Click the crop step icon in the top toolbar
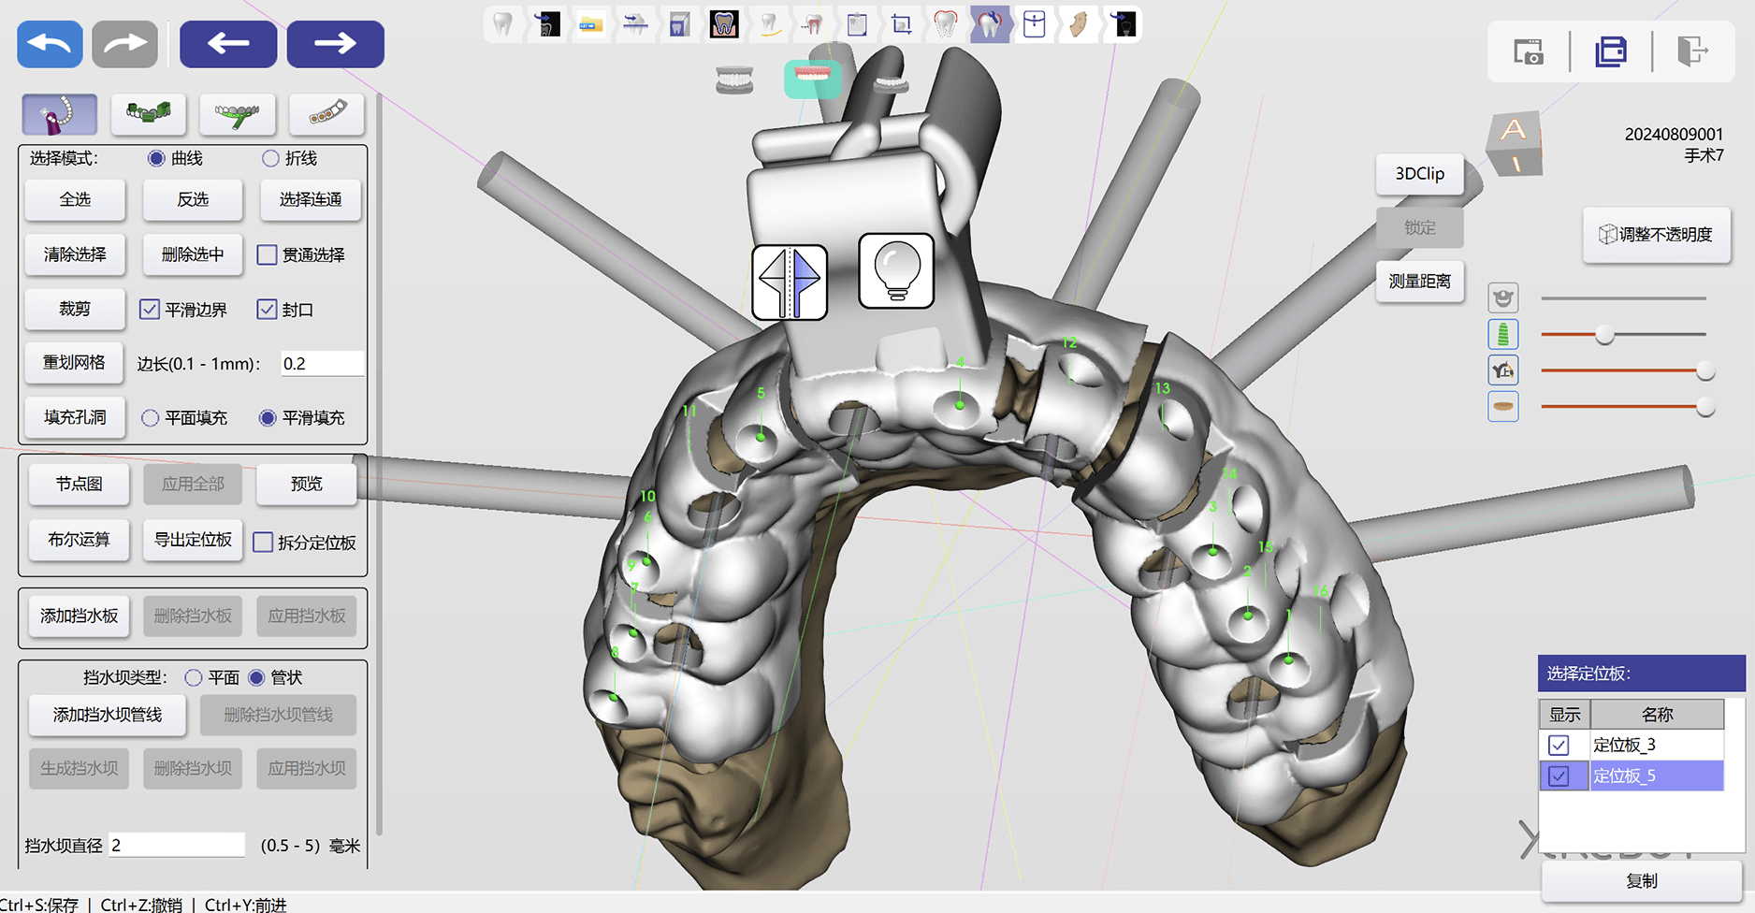Screen dimensions: 1755x913 [x=901, y=24]
